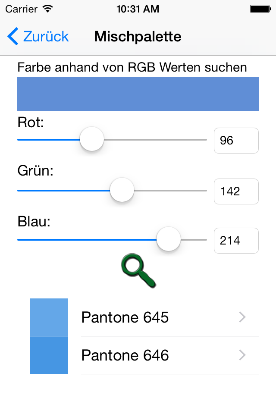
Task: Open details for Pantone 646
Action: coord(125,355)
